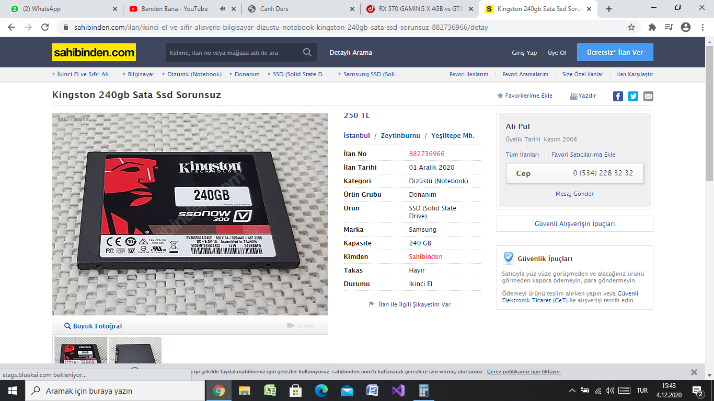
Task: Click the Yeşiltepe Mh. link
Action: pos(453,135)
